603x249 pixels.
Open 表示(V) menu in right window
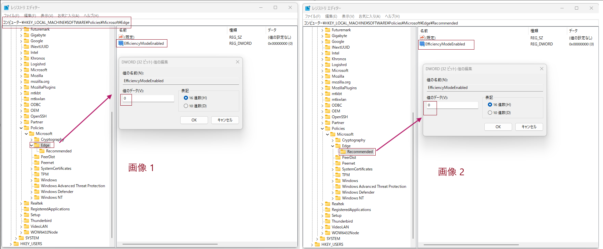pos(348,16)
